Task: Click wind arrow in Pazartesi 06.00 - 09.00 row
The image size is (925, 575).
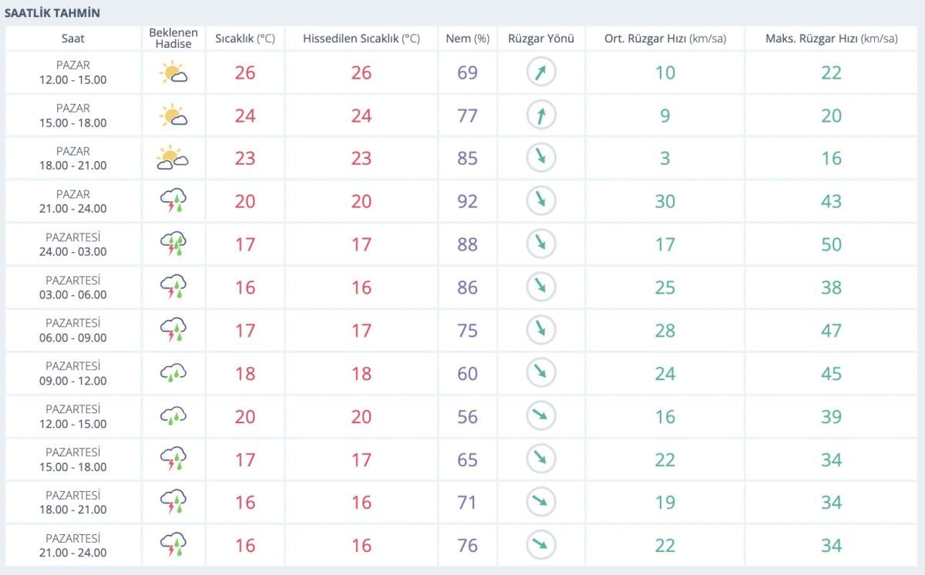Action: (x=541, y=331)
